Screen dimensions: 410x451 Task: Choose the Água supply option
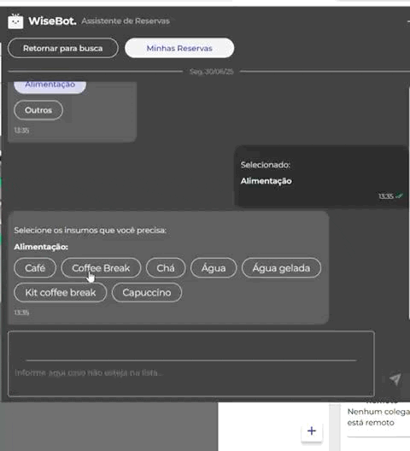(x=214, y=268)
